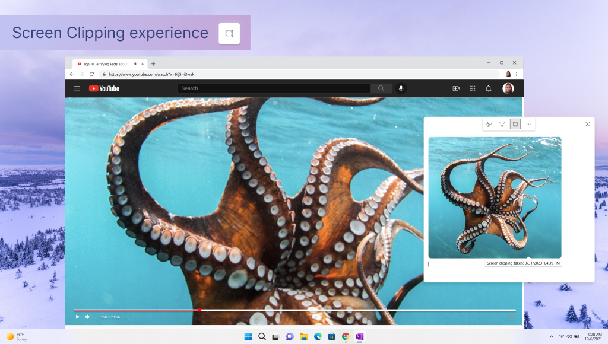The width and height of the screenshot is (608, 344).
Task: Click the YouTube search button
Action: pos(381,88)
